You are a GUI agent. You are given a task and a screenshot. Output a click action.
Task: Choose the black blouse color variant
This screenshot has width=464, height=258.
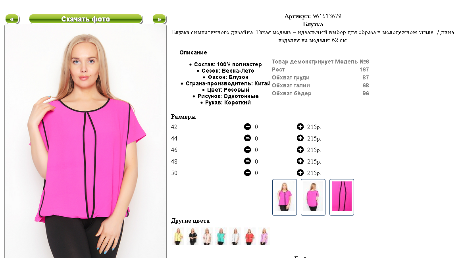coord(193,237)
